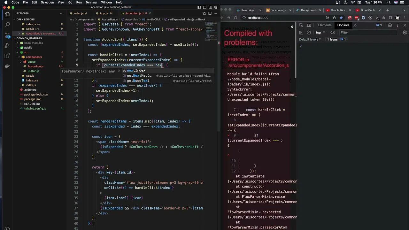Split the editor right
Screen dimensions: 409x230
pos(210,13)
